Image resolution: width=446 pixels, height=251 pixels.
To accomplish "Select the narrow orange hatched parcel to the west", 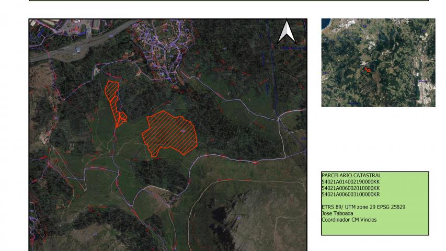I will click(112, 97).
